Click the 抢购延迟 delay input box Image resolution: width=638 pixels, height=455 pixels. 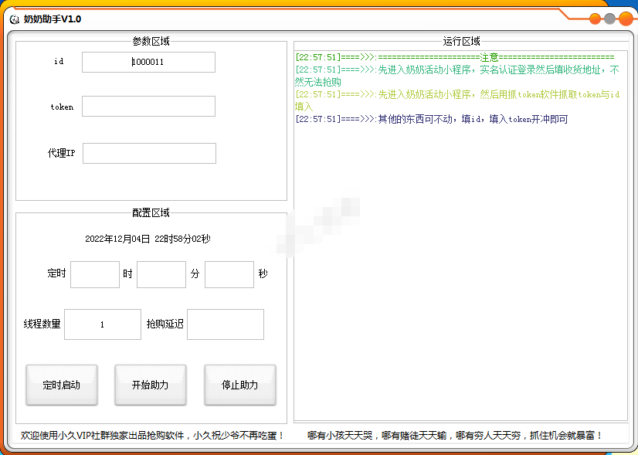[225, 324]
